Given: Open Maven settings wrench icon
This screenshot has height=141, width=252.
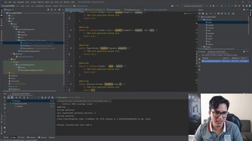Looking at the screenshot, I should point(233,14).
